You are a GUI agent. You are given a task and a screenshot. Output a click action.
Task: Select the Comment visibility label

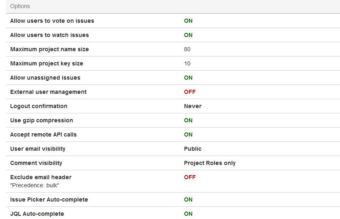[36, 163]
